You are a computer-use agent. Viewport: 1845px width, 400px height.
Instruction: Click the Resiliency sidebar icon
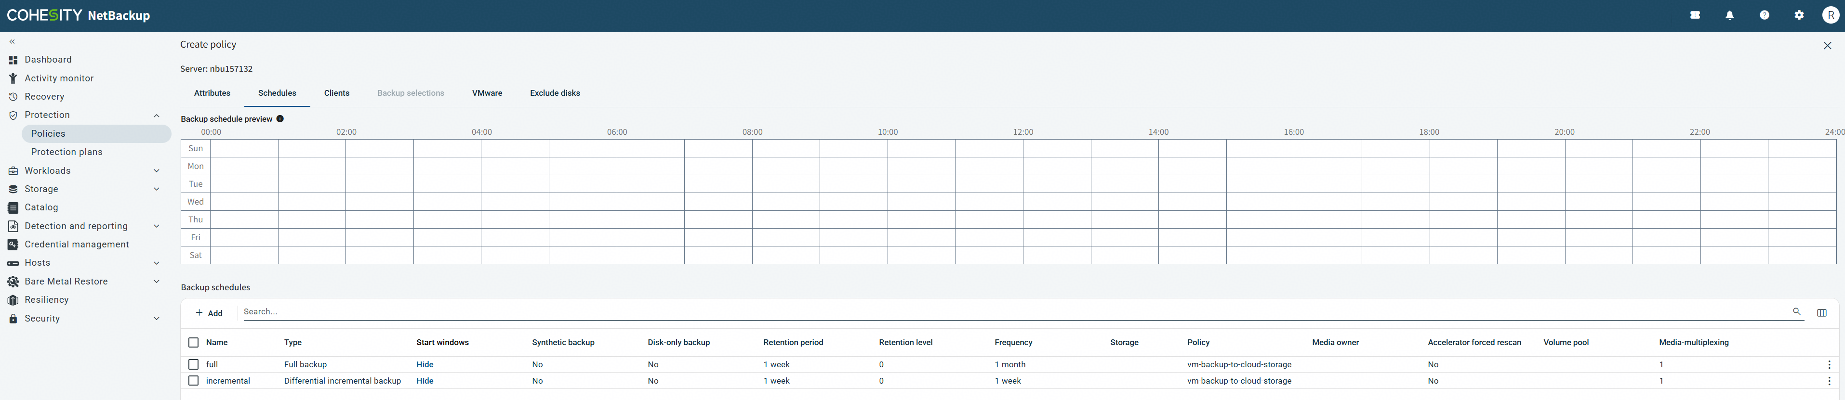13,300
